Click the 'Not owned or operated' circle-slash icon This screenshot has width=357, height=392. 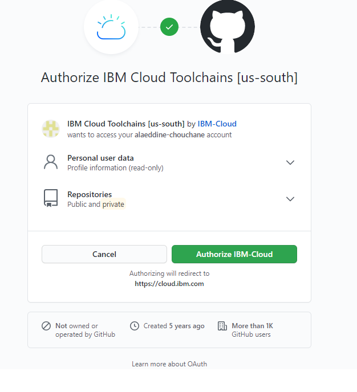click(x=46, y=326)
